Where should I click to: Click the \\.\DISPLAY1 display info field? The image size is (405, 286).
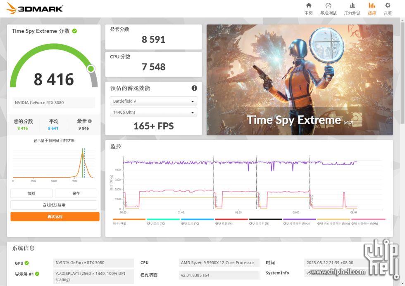point(93,277)
